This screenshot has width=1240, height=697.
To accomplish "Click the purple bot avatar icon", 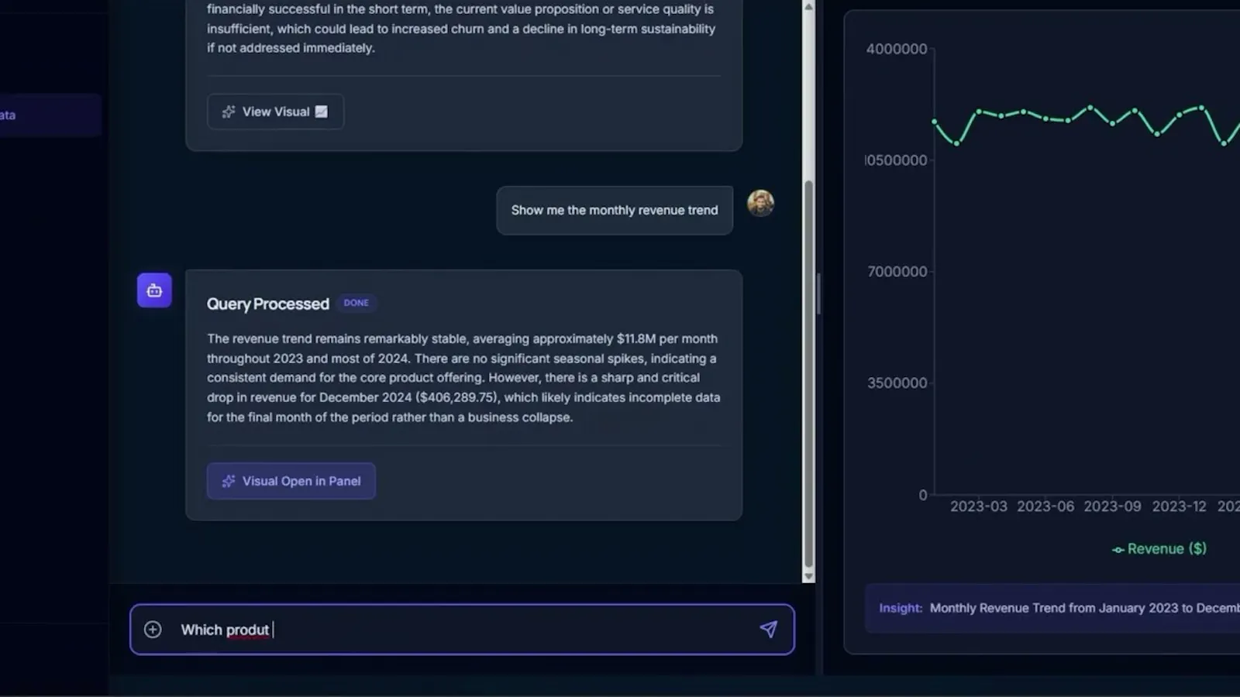I will pyautogui.click(x=154, y=290).
